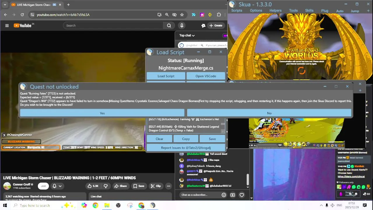Activate YouTube voice search microphone
The image size is (373, 210).
click(182, 26)
